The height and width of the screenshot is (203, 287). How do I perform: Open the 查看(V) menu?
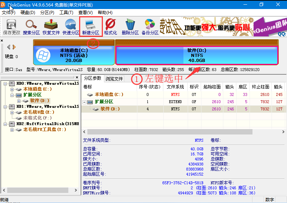pos(86,13)
